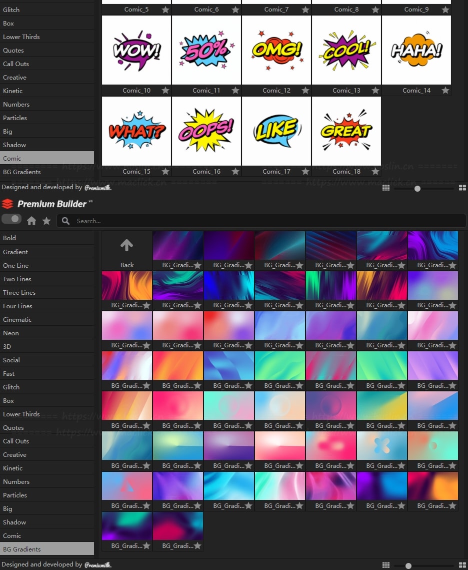This screenshot has height=570, width=468.
Task: Toggle favorite star for Comic_5
Action: (x=165, y=10)
